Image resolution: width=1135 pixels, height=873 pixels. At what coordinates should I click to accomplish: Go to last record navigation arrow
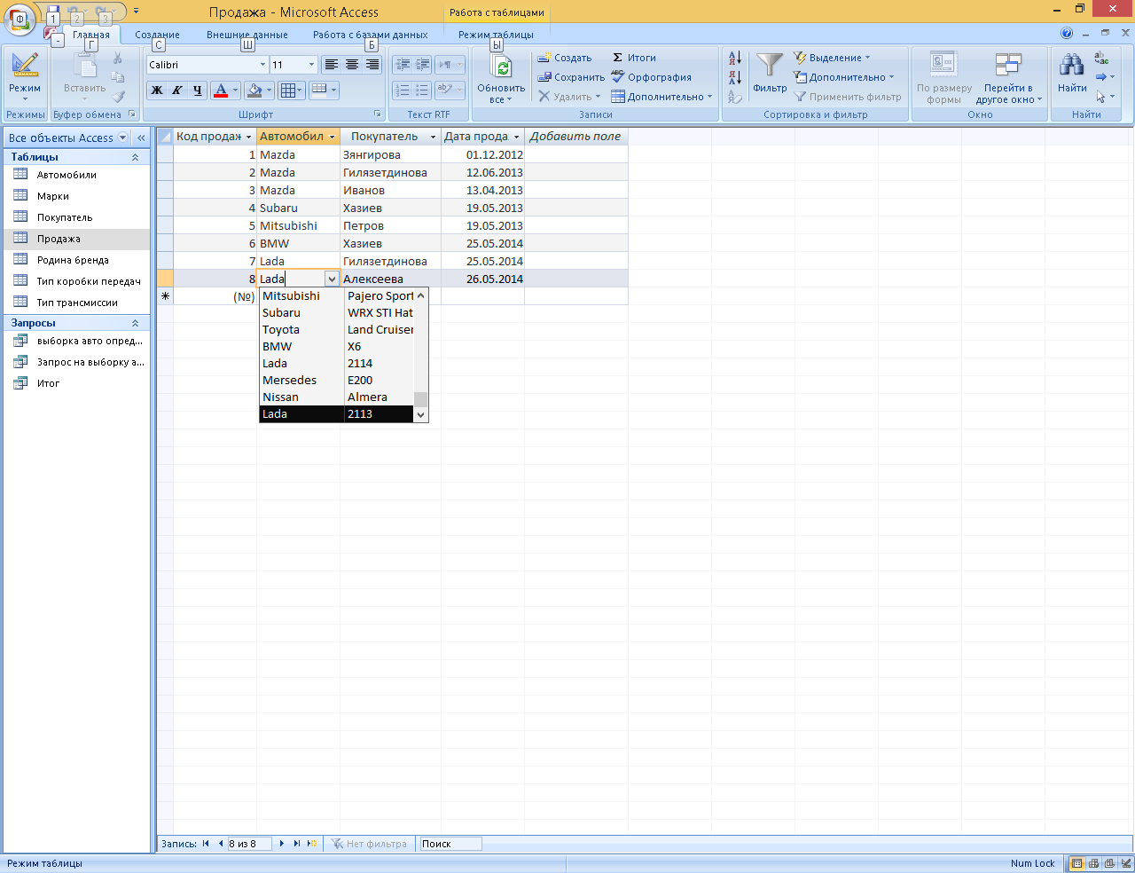pyautogui.click(x=296, y=844)
